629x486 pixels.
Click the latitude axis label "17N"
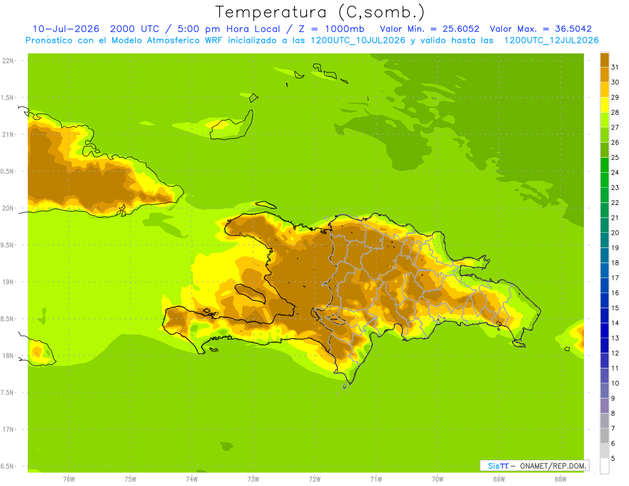(8, 429)
